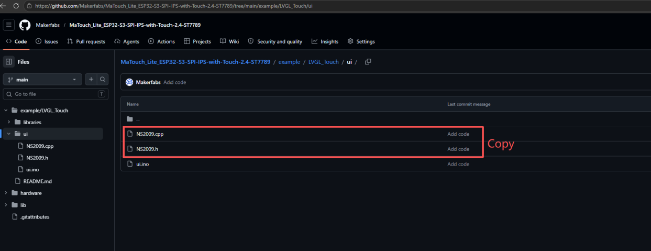
Task: Click the parent directory folder icon
Action: tap(130, 119)
